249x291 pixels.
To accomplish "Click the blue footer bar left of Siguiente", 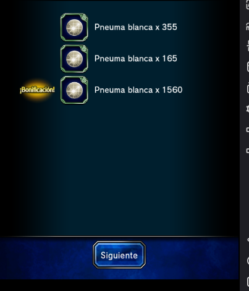I will pyautogui.click(x=46, y=258).
